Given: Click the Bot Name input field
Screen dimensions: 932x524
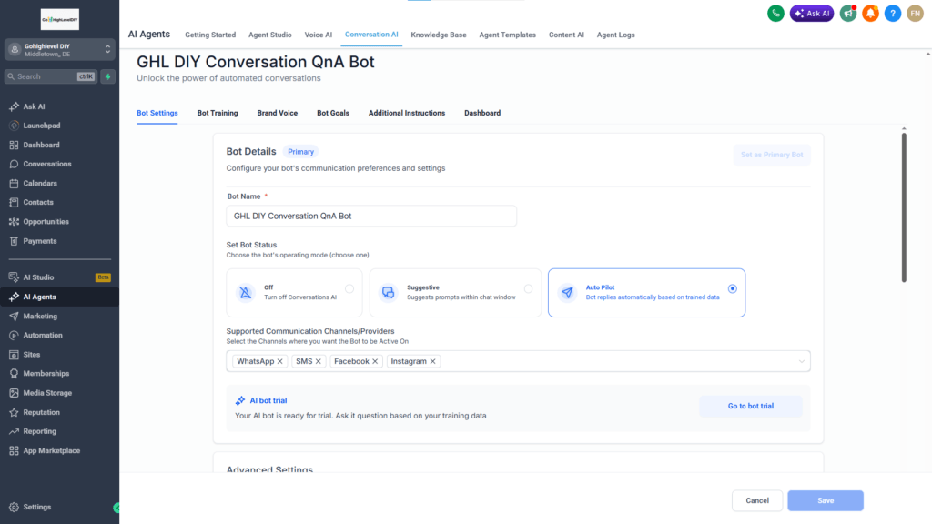Looking at the screenshot, I should [371, 217].
